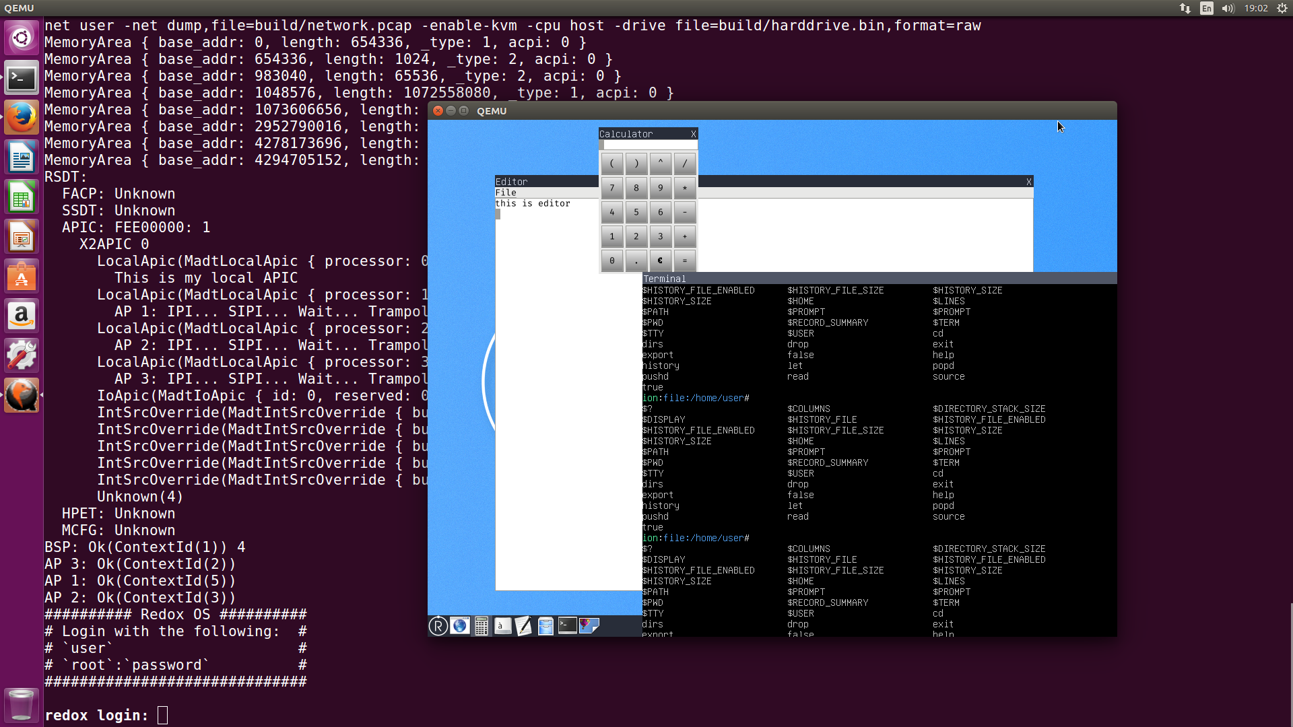Screen dimensions: 1293x727
Task: Click the network indicator in top bar
Action: tap(1185, 8)
